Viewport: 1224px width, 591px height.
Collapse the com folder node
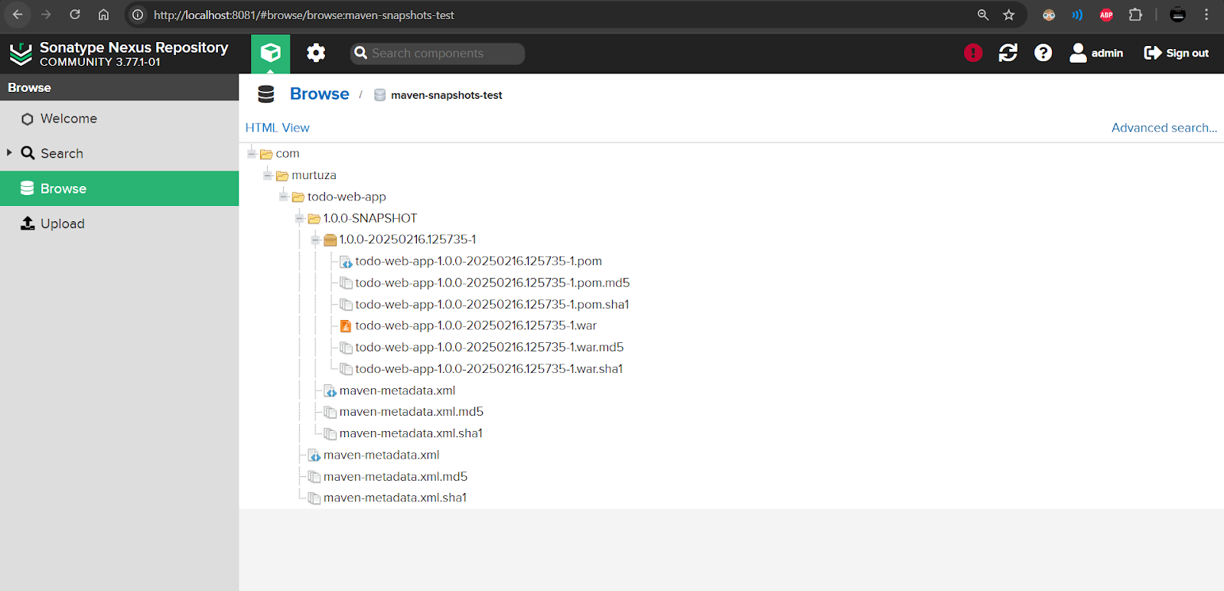(x=251, y=154)
